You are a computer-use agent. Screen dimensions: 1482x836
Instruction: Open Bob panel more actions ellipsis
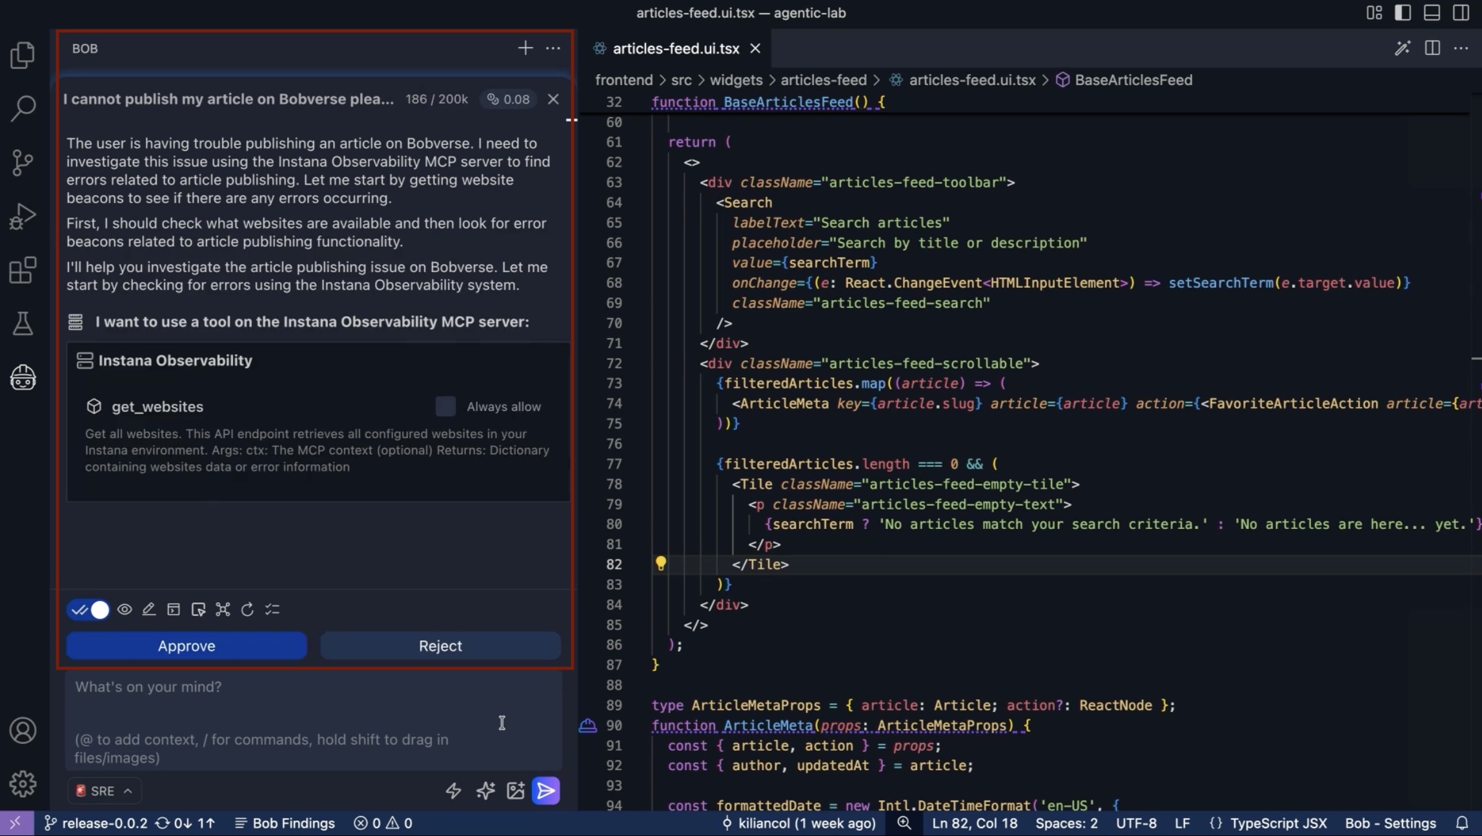553,48
